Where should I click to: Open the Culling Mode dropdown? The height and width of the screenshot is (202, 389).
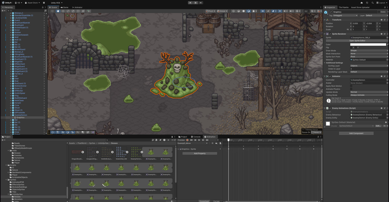pyautogui.click(x=369, y=95)
